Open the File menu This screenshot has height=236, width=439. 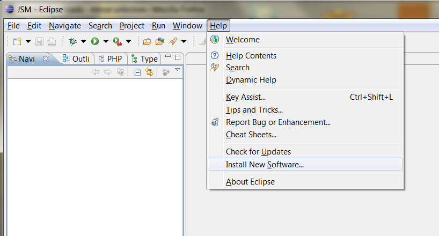[x=13, y=26]
